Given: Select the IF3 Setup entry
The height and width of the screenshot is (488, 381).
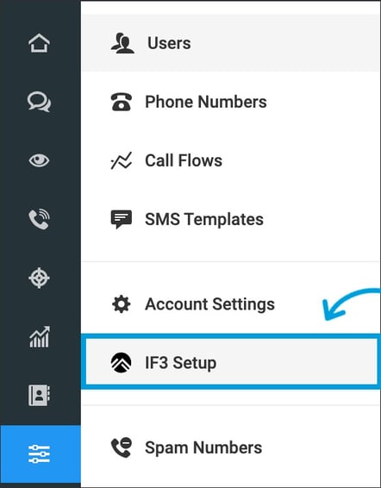Looking at the screenshot, I should click(x=230, y=363).
